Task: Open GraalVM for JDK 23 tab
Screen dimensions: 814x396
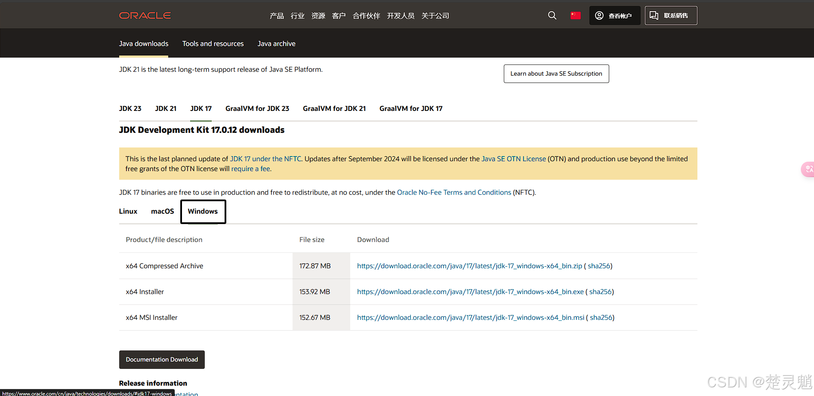Action: [x=257, y=109]
